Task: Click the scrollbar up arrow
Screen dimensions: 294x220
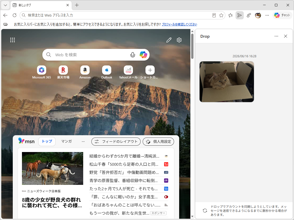Action: click(x=192, y=31)
